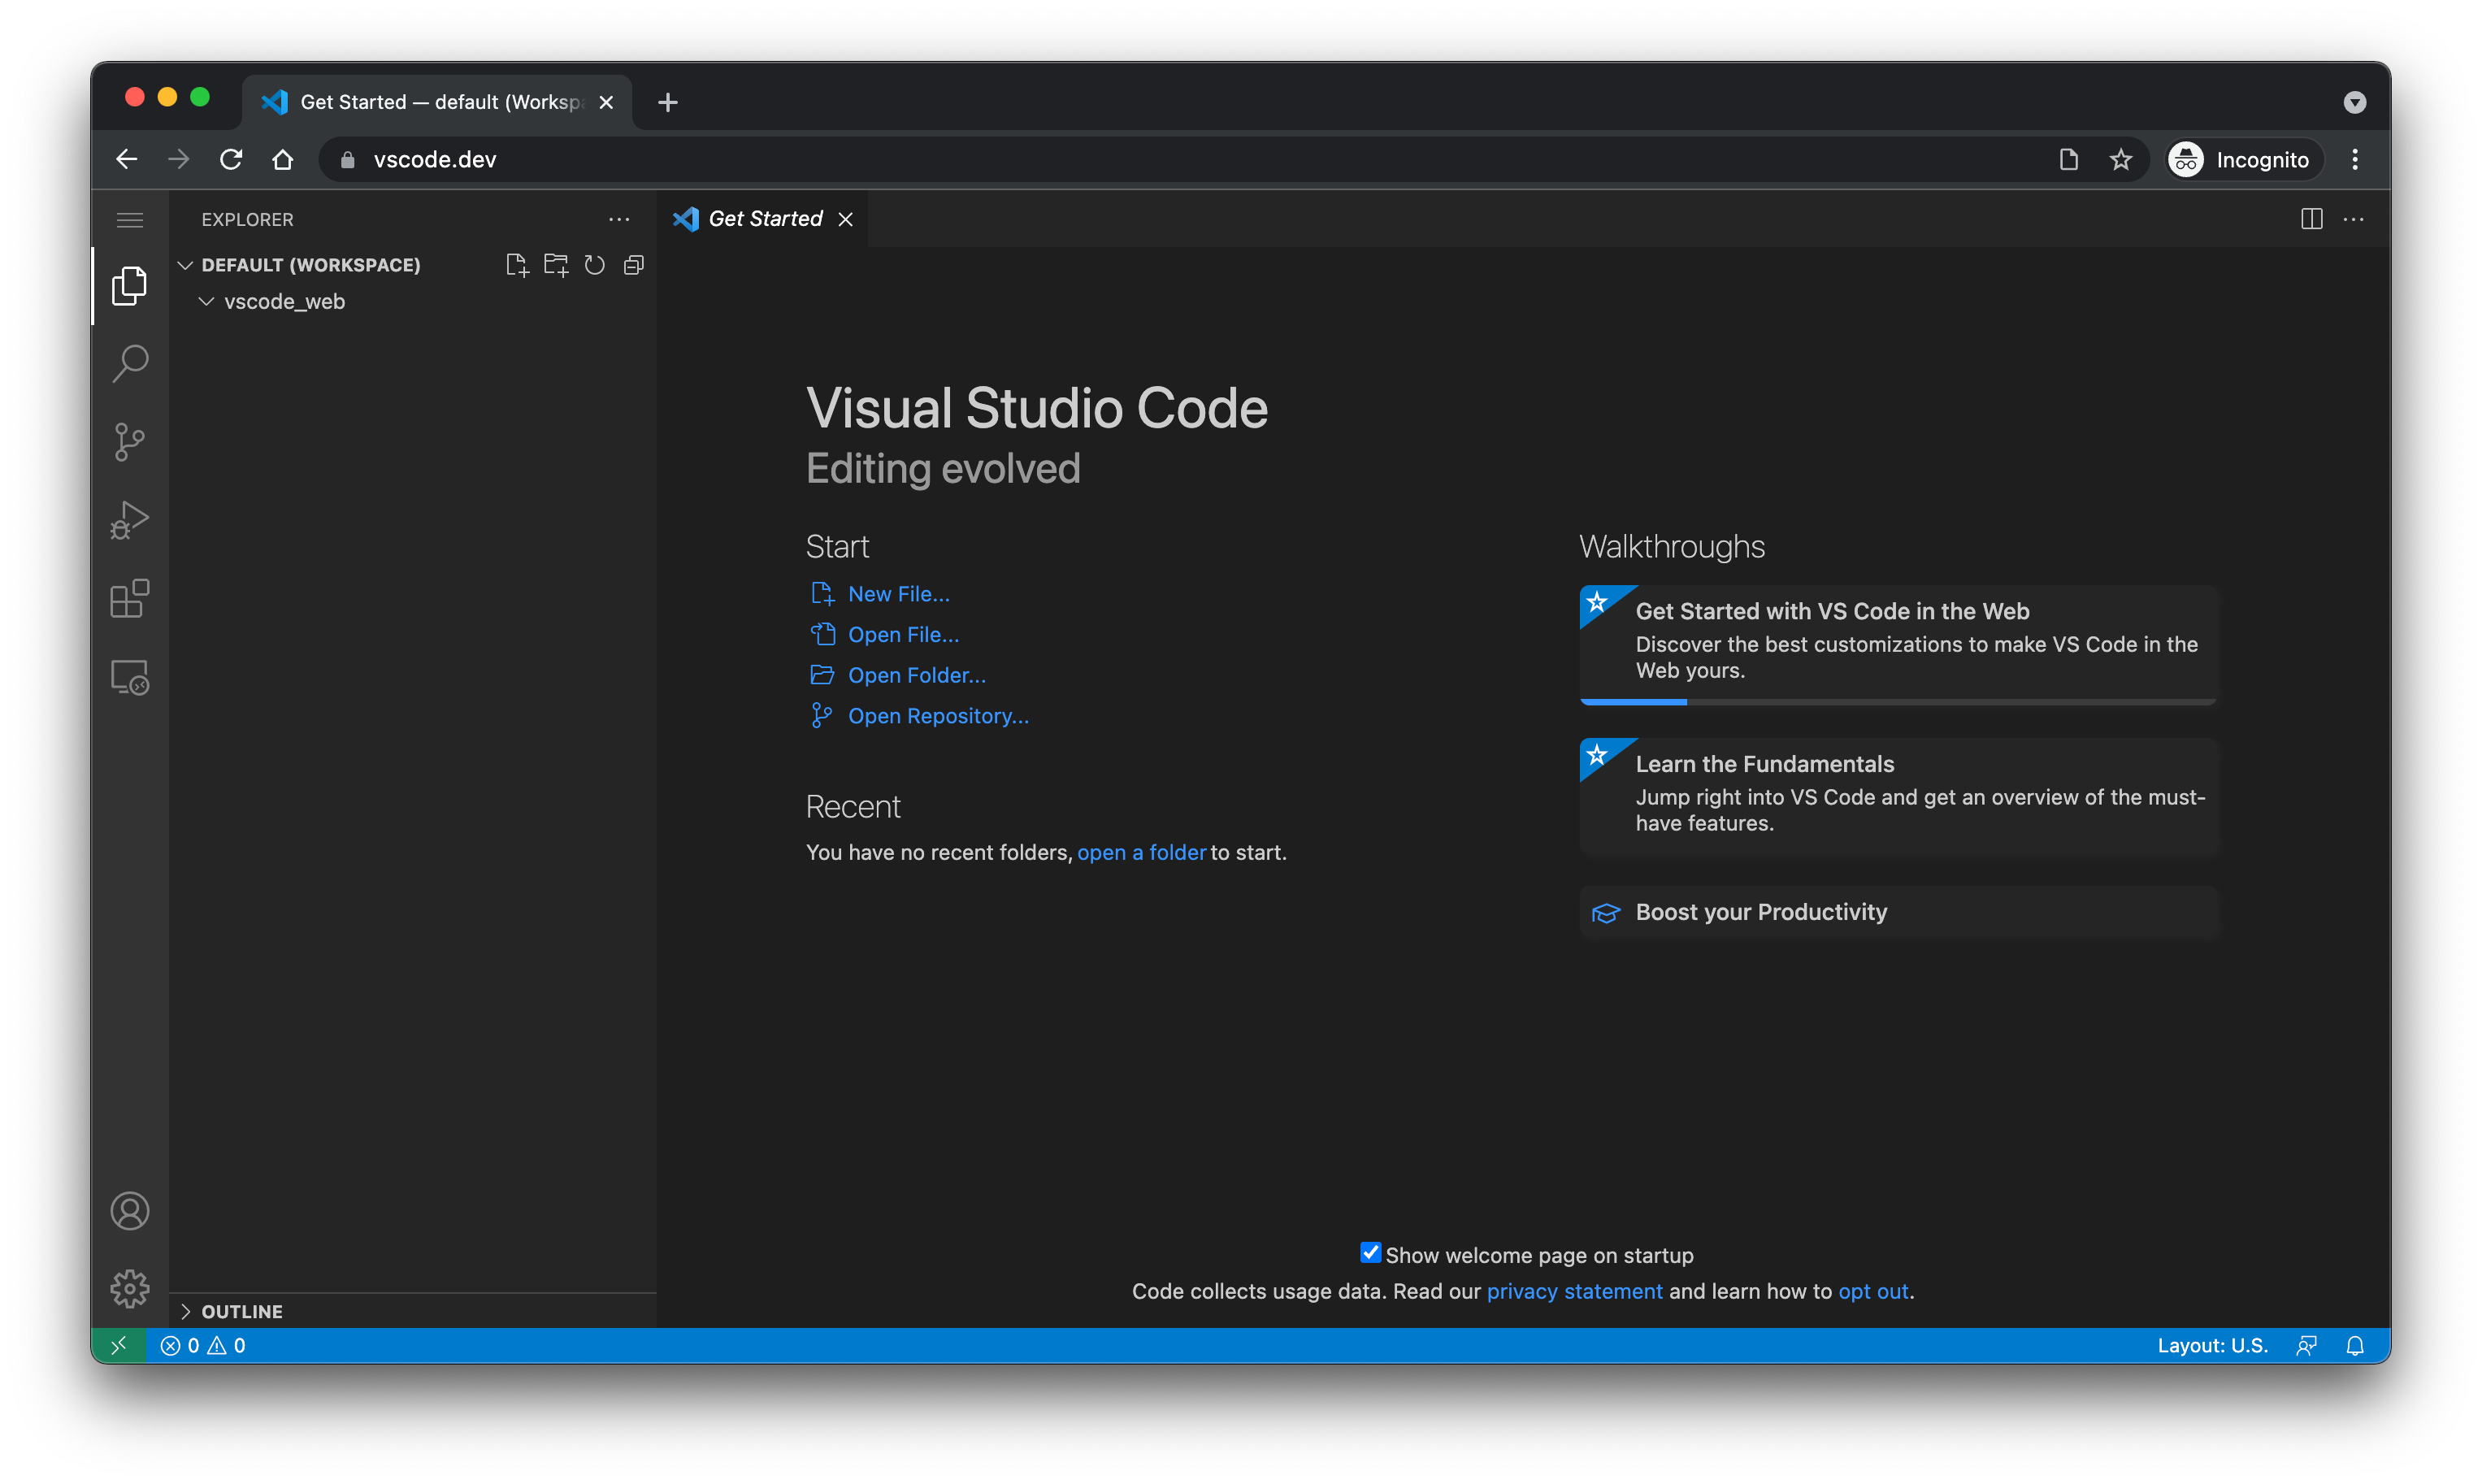
Task: Open the Extensions view
Action: pyautogui.click(x=130, y=599)
